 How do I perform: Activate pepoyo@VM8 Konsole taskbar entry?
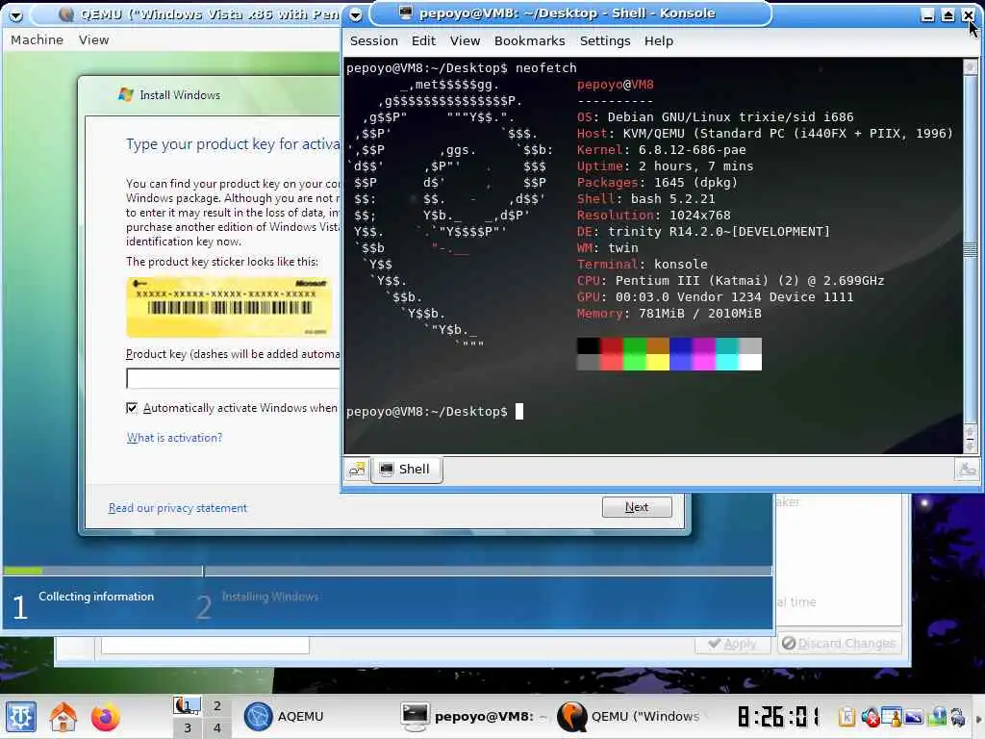pos(473,716)
